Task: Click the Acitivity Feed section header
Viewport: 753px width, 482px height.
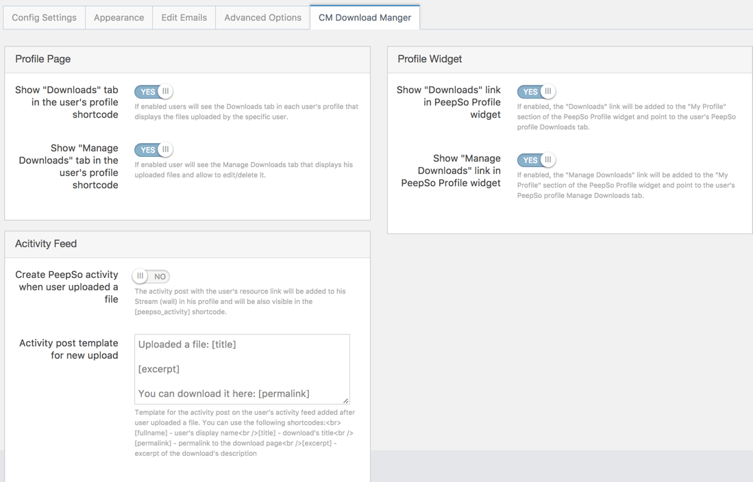Action: (46, 244)
